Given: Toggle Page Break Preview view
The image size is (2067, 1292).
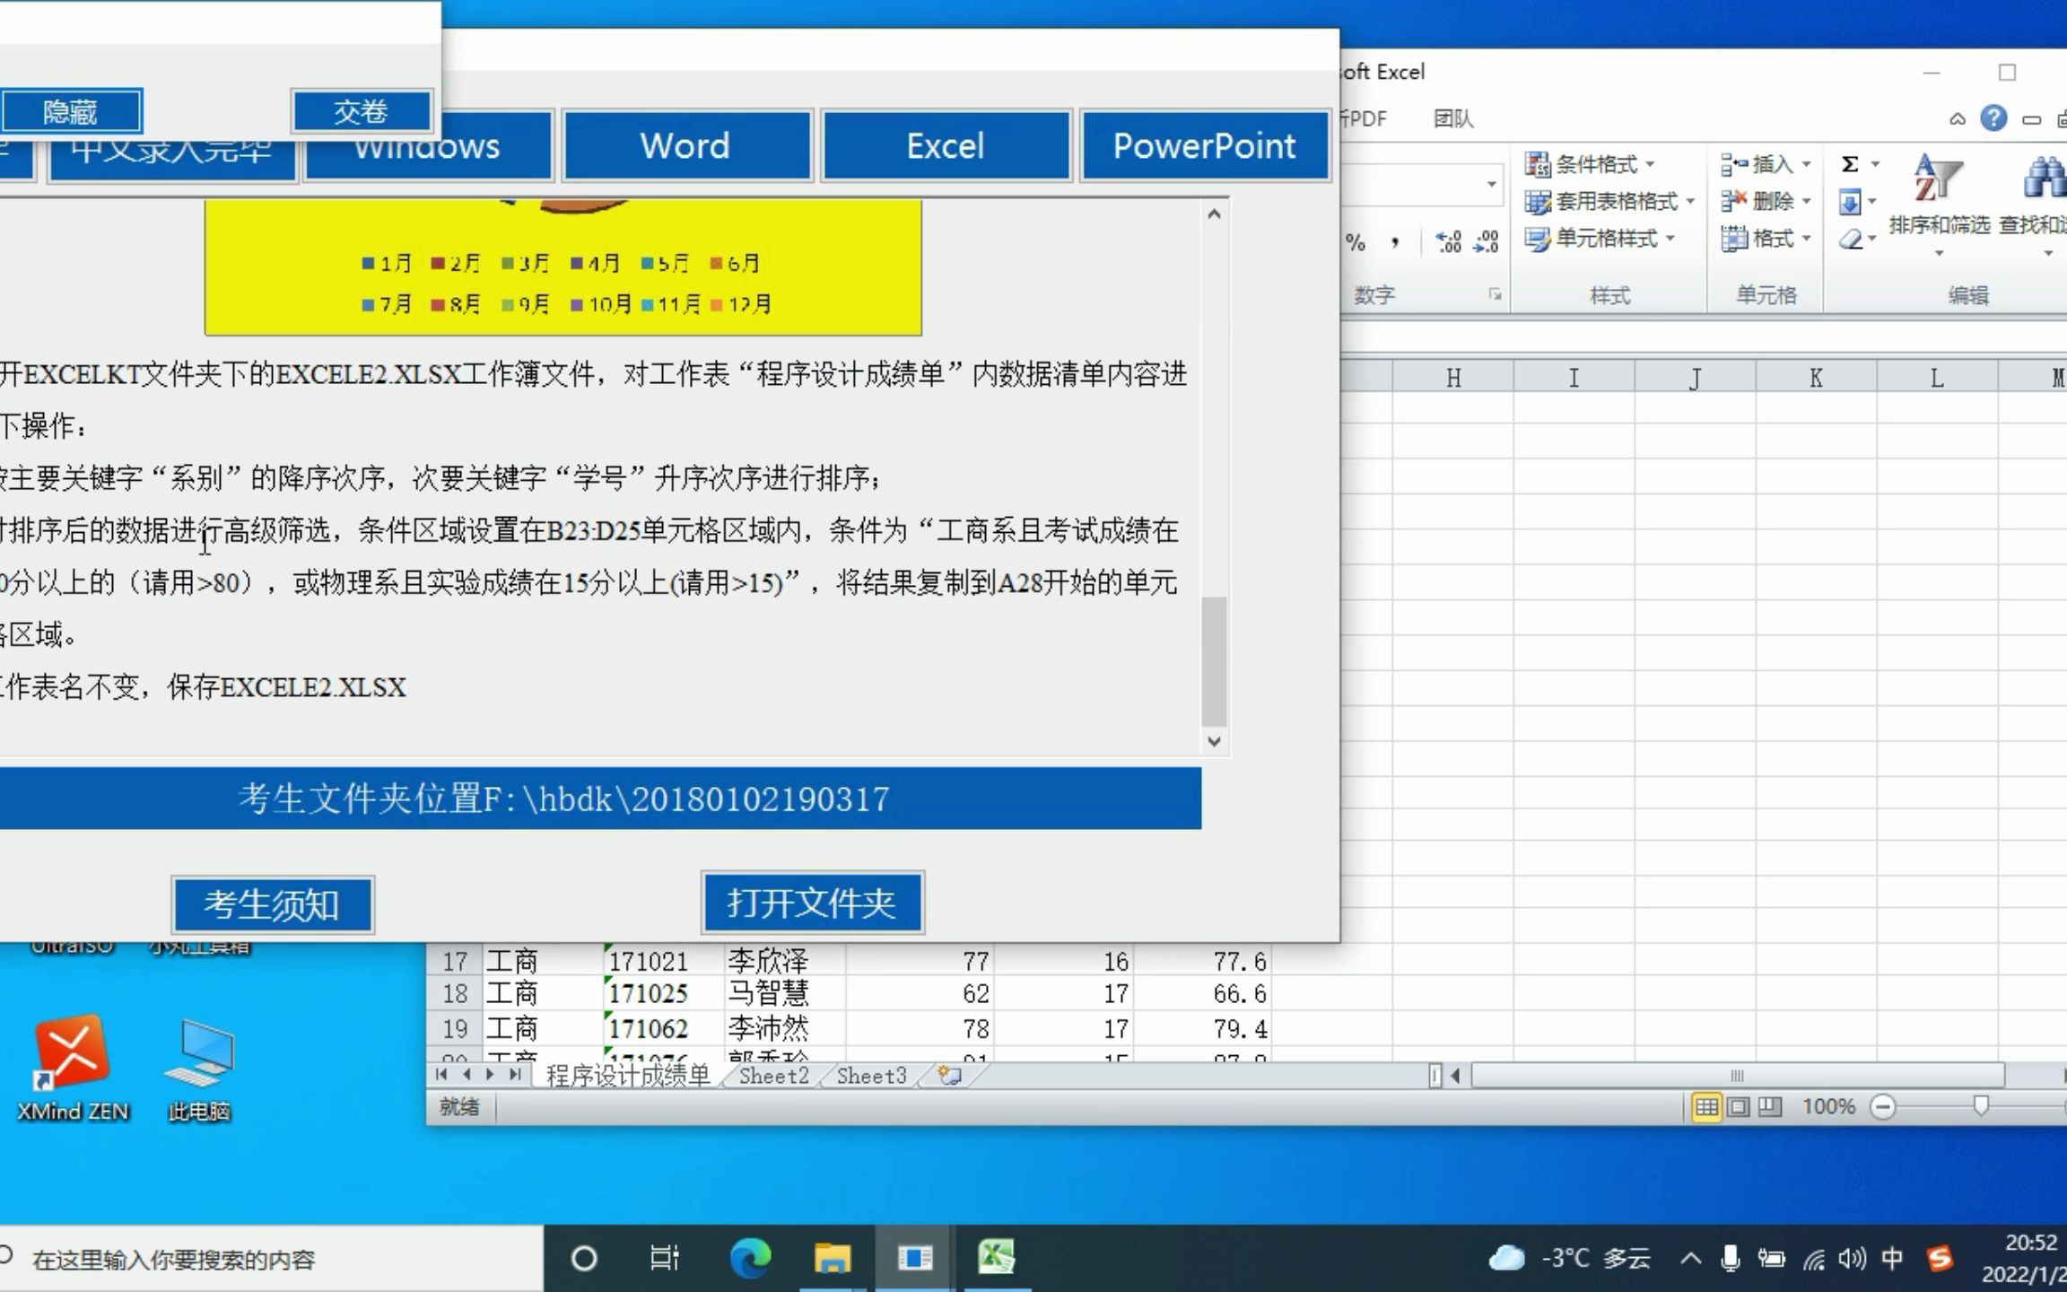Looking at the screenshot, I should tap(1769, 1106).
